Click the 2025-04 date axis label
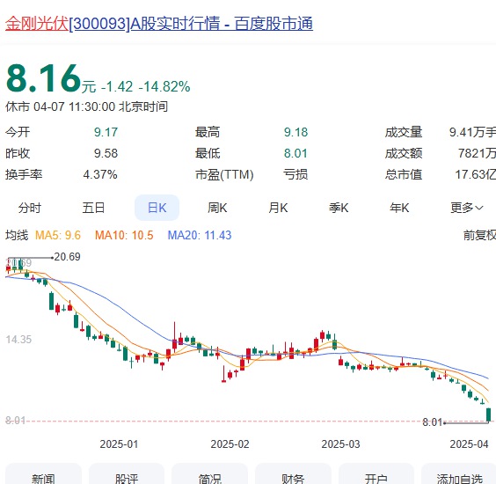This screenshot has height=484, width=496. tap(469, 444)
